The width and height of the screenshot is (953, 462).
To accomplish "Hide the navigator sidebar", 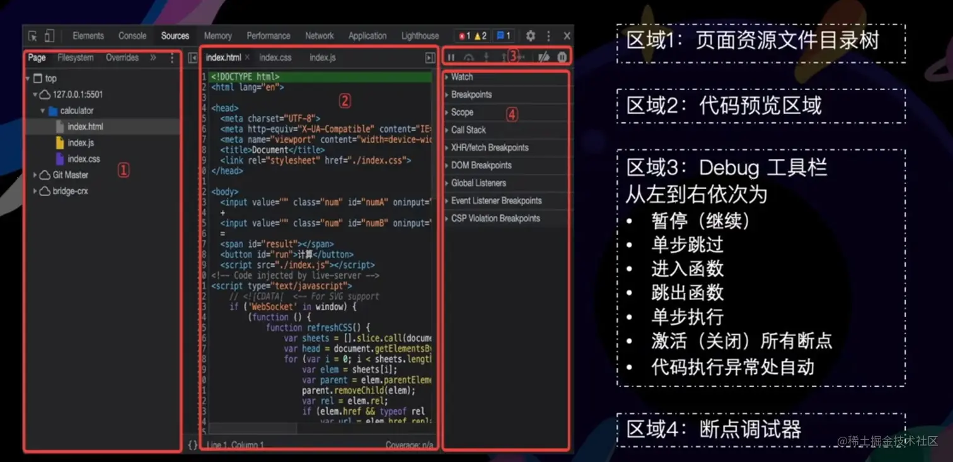I will [193, 58].
